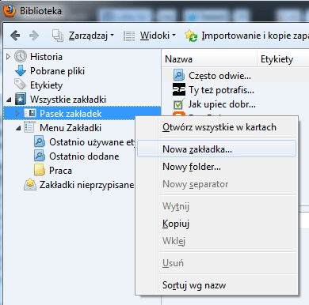309x305 pixels.
Task: Select the 'Ty też potrafis...' row text
Action: (221, 90)
